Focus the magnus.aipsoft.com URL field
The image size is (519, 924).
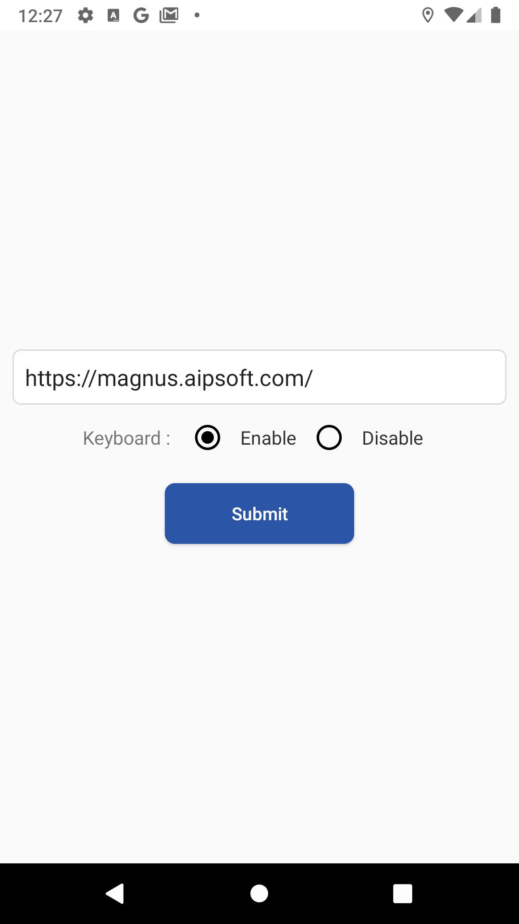(x=259, y=377)
